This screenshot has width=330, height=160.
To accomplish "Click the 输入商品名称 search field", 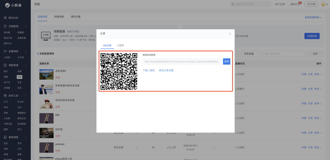I will tap(284, 54).
